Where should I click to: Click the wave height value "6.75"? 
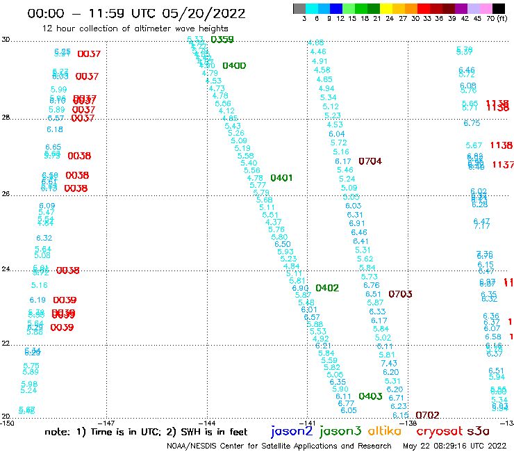[472, 123]
